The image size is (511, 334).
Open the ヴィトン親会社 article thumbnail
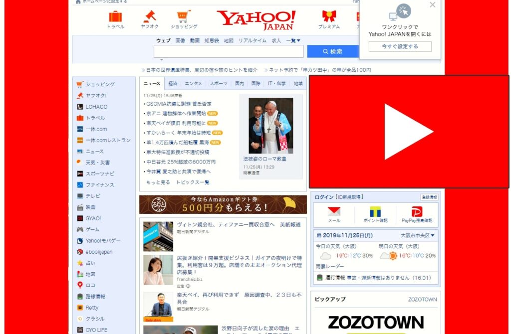pos(158,236)
